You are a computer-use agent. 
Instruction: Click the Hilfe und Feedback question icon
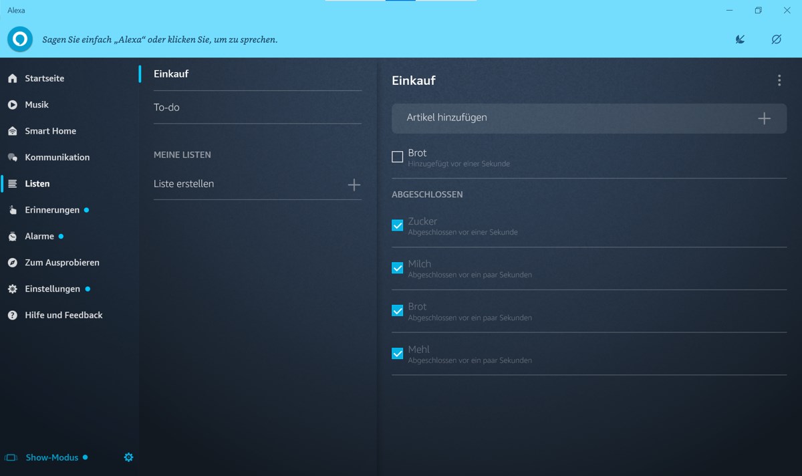pyautogui.click(x=12, y=315)
